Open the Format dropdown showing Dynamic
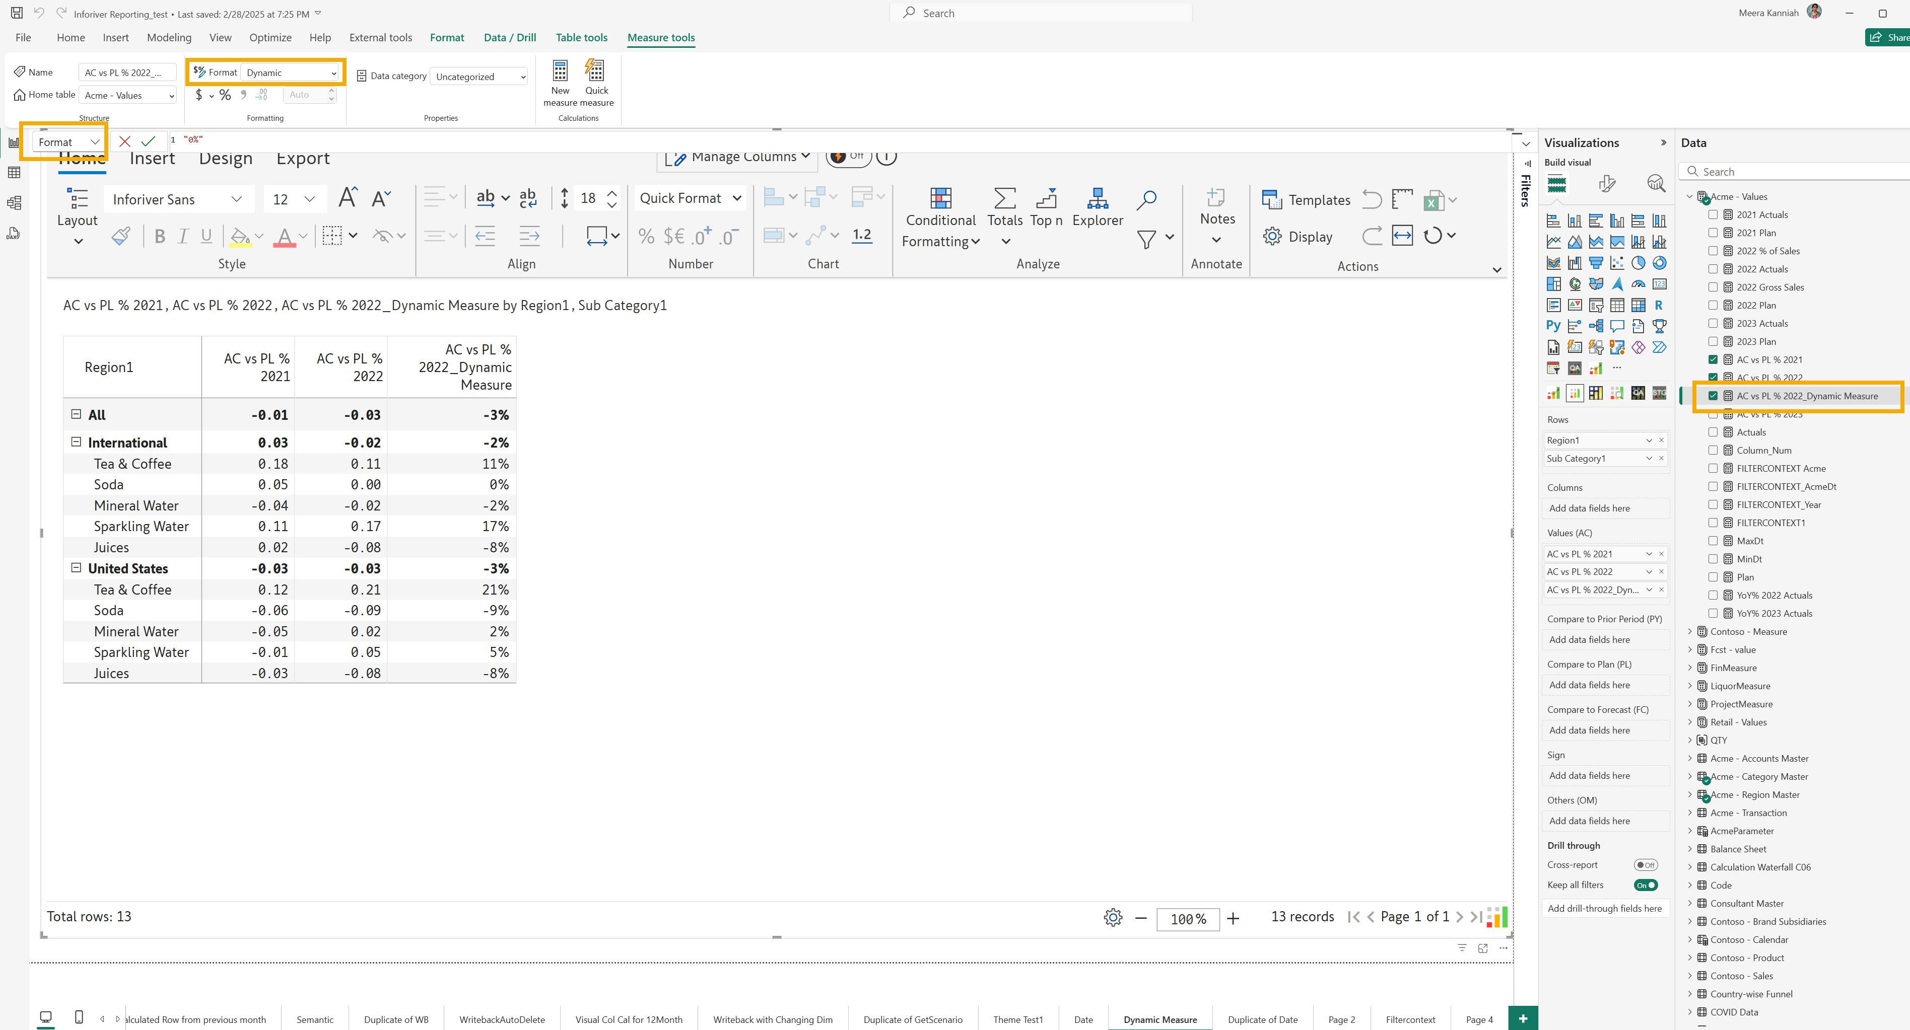The height and width of the screenshot is (1030, 1910). (291, 72)
